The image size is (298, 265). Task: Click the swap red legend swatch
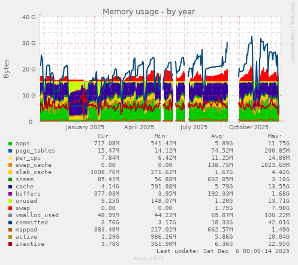click(10, 208)
